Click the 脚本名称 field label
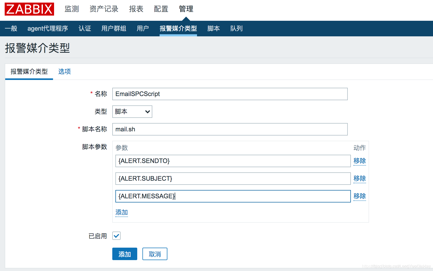Screen dimensions: 433x271 (x=95, y=129)
